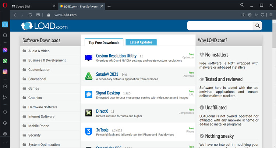Submit the LO4D search with the magnifier button

tap(258, 26)
